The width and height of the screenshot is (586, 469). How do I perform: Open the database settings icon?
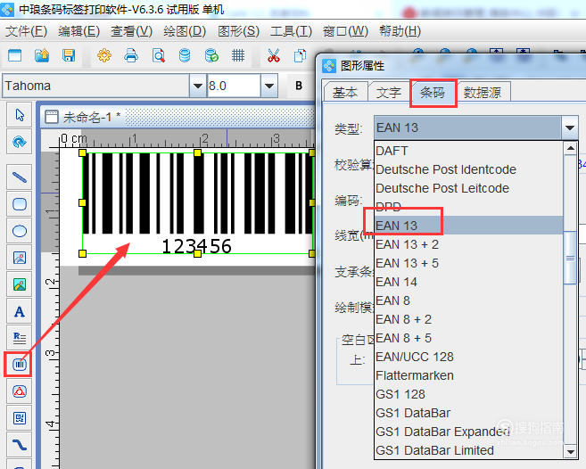click(185, 55)
